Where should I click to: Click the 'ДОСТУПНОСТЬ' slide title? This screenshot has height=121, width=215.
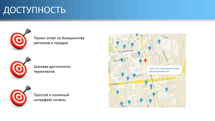[x=34, y=10]
